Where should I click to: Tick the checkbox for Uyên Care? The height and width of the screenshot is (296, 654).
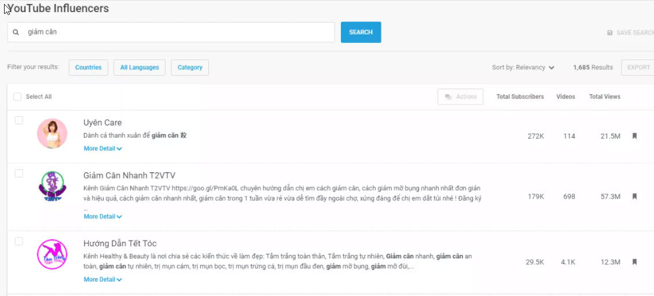(x=19, y=120)
